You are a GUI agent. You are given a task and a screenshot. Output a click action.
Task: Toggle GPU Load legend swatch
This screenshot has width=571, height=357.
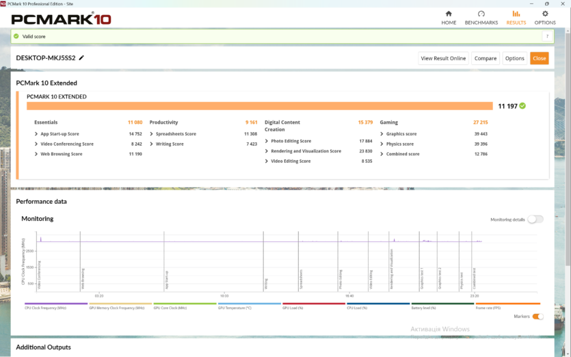click(x=314, y=304)
